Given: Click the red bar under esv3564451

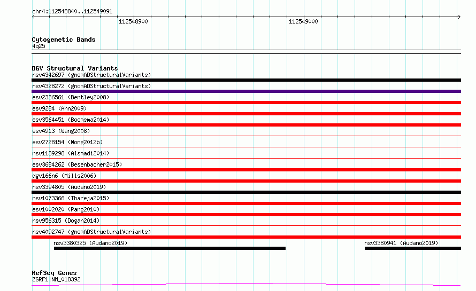Looking at the screenshot, I should point(246,125).
